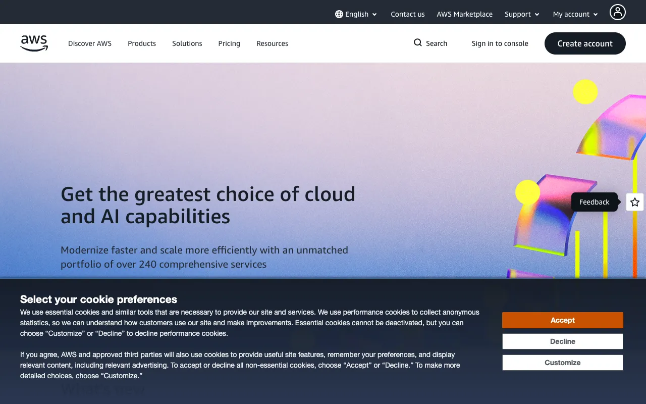The width and height of the screenshot is (646, 404).
Task: Click the Create account button
Action: 585,43
